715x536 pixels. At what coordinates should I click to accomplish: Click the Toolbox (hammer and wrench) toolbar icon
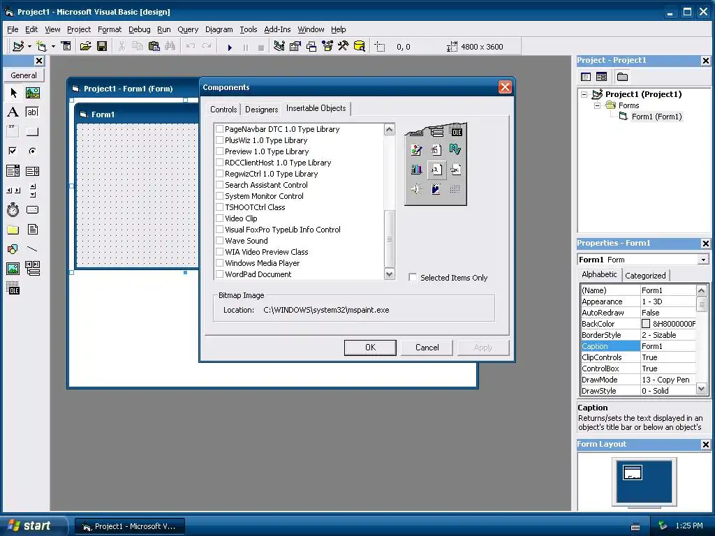(x=344, y=46)
